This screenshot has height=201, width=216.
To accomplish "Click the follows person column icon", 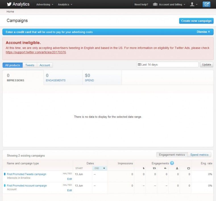I will click(177, 168).
